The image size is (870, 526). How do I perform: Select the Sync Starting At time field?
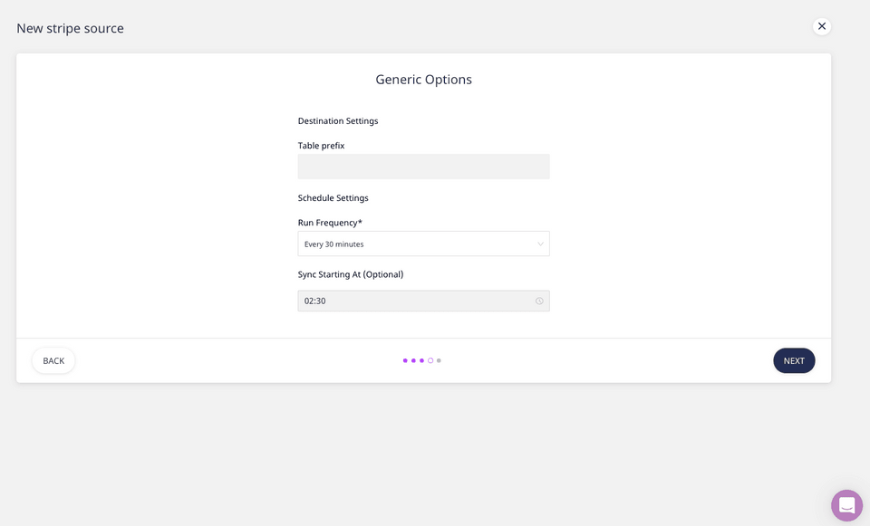click(423, 300)
